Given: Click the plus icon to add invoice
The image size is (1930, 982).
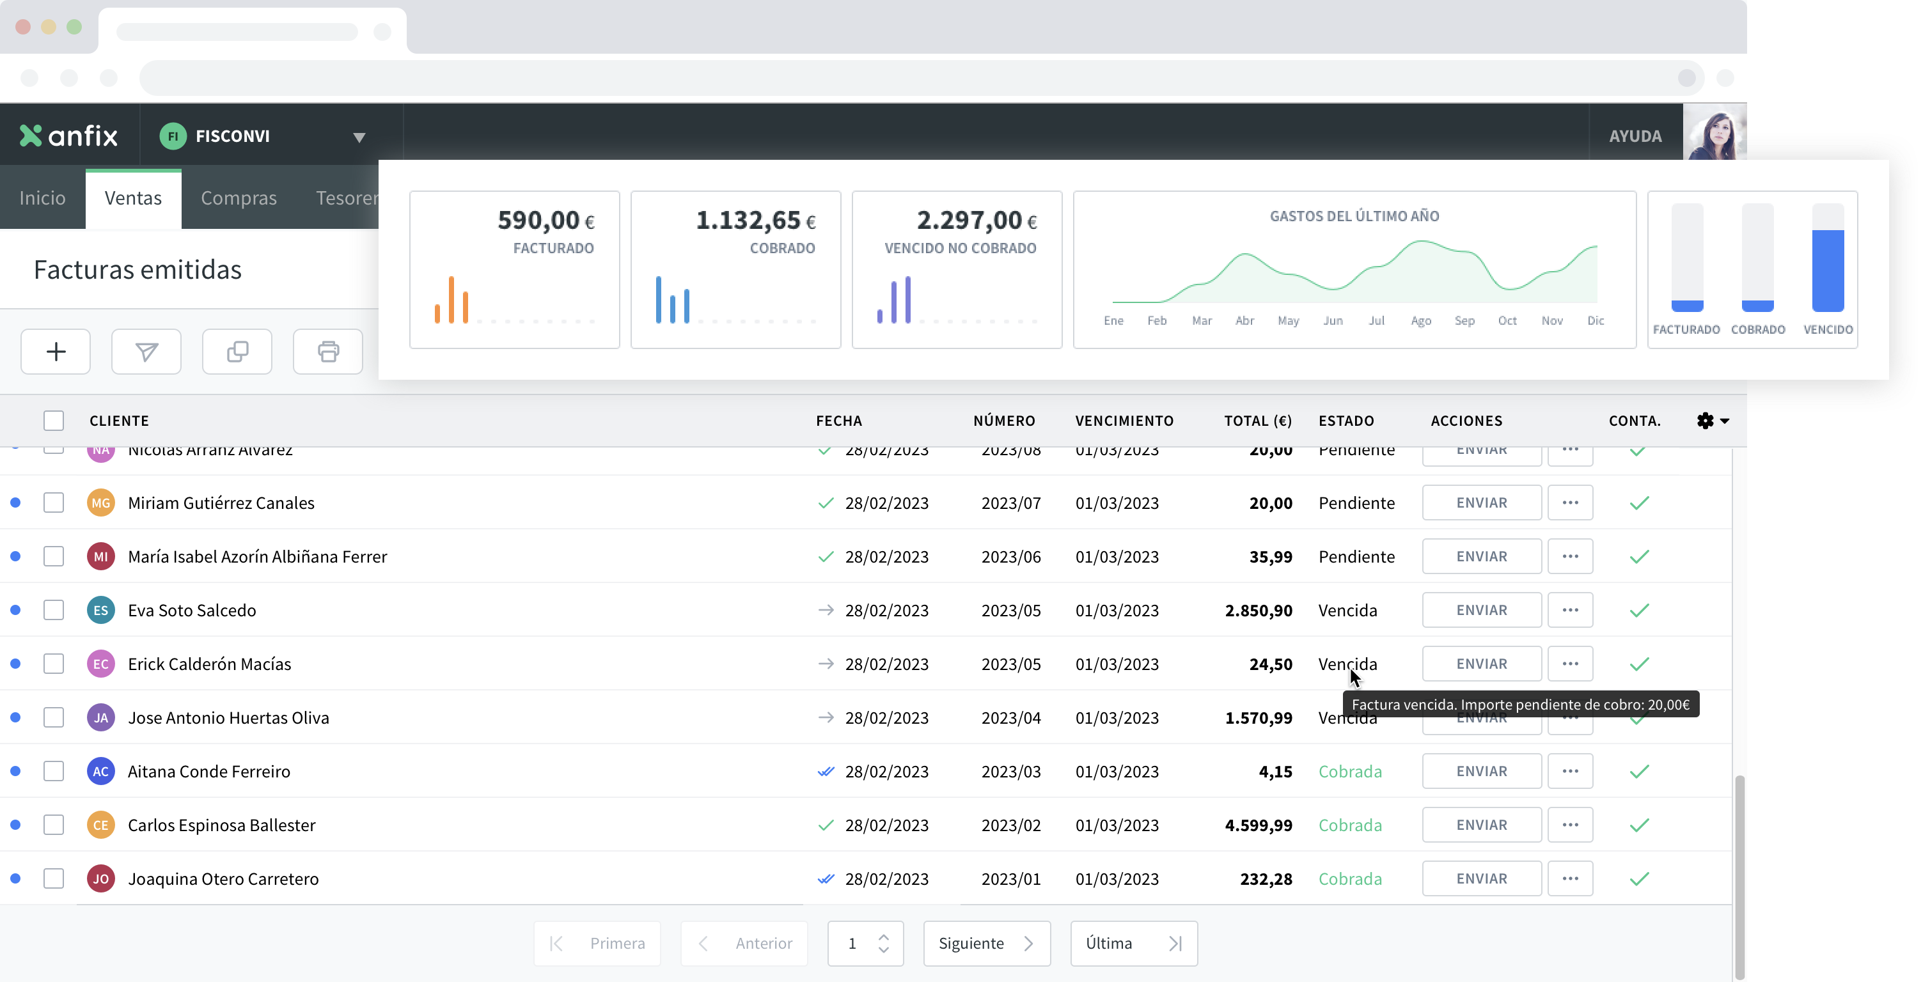Looking at the screenshot, I should (56, 351).
